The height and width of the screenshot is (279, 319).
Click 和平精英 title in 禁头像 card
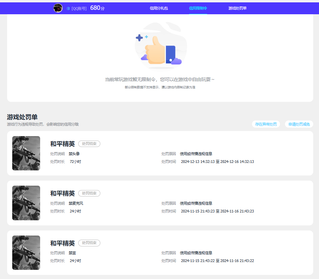[x=63, y=144]
